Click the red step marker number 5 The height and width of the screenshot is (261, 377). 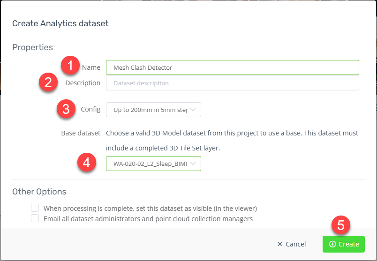(341, 225)
